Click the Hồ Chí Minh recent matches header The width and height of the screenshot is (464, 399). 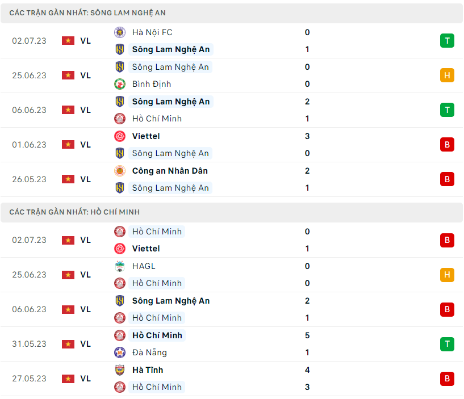74,212
